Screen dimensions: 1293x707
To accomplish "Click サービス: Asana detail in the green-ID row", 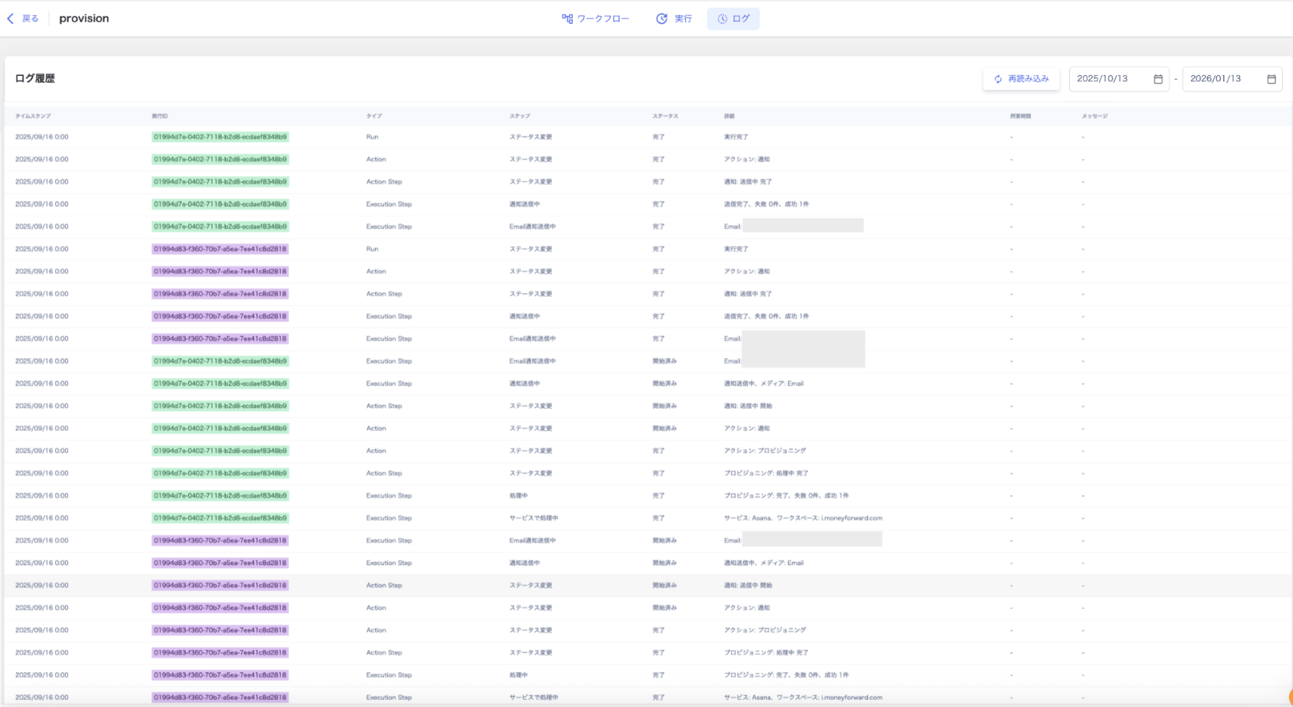I will pos(803,518).
